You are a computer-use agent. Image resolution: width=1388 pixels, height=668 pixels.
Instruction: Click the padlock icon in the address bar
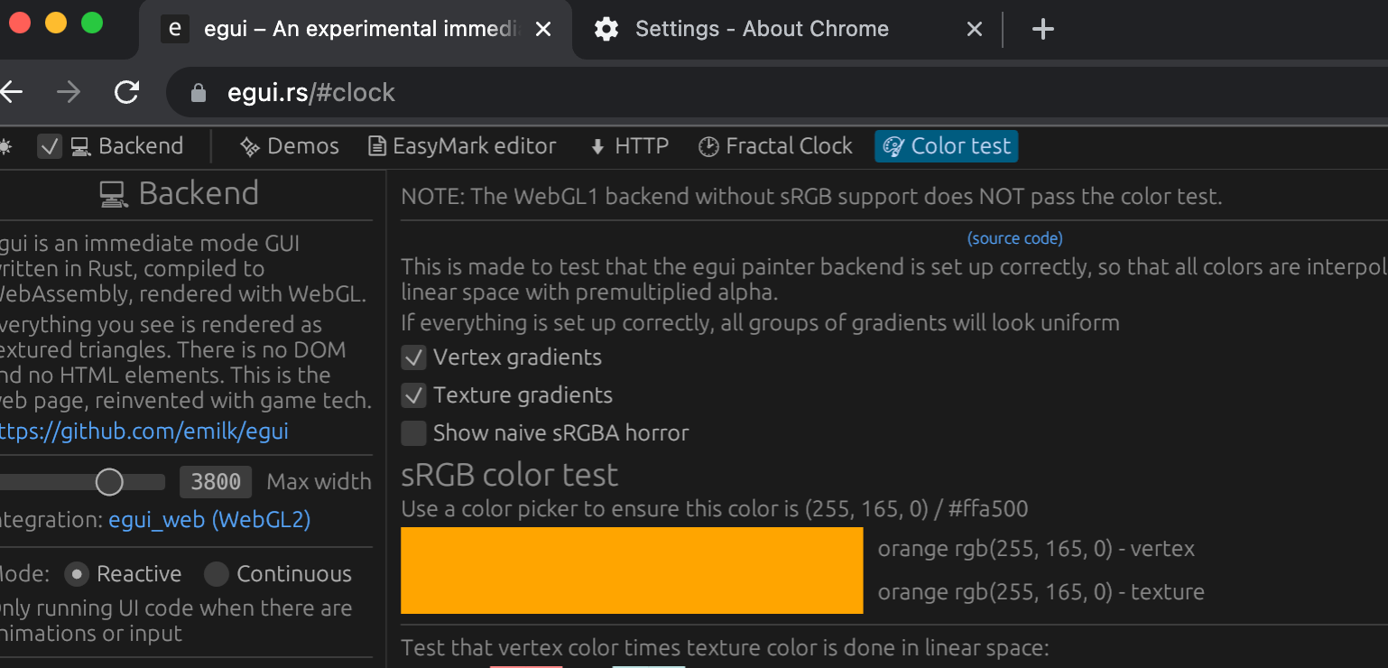coord(198,91)
